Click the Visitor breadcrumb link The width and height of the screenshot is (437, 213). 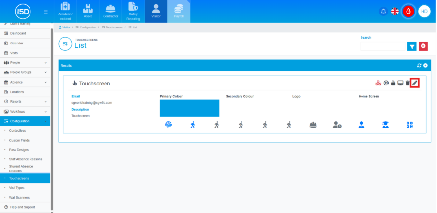click(x=64, y=27)
